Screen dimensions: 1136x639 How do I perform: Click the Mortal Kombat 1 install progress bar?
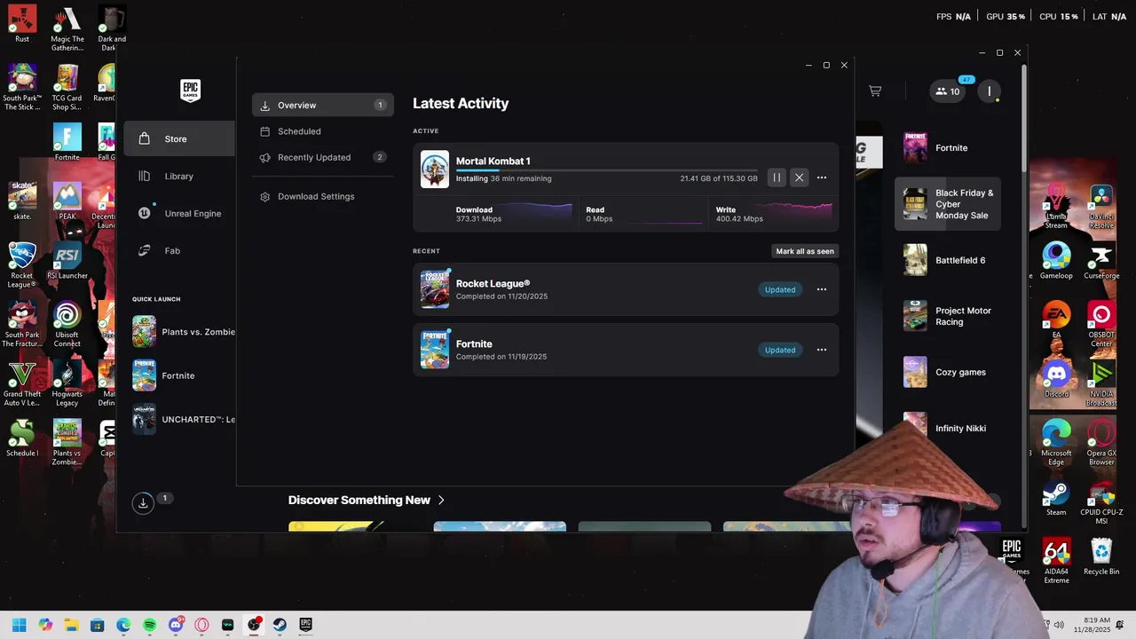pyautogui.click(x=607, y=170)
